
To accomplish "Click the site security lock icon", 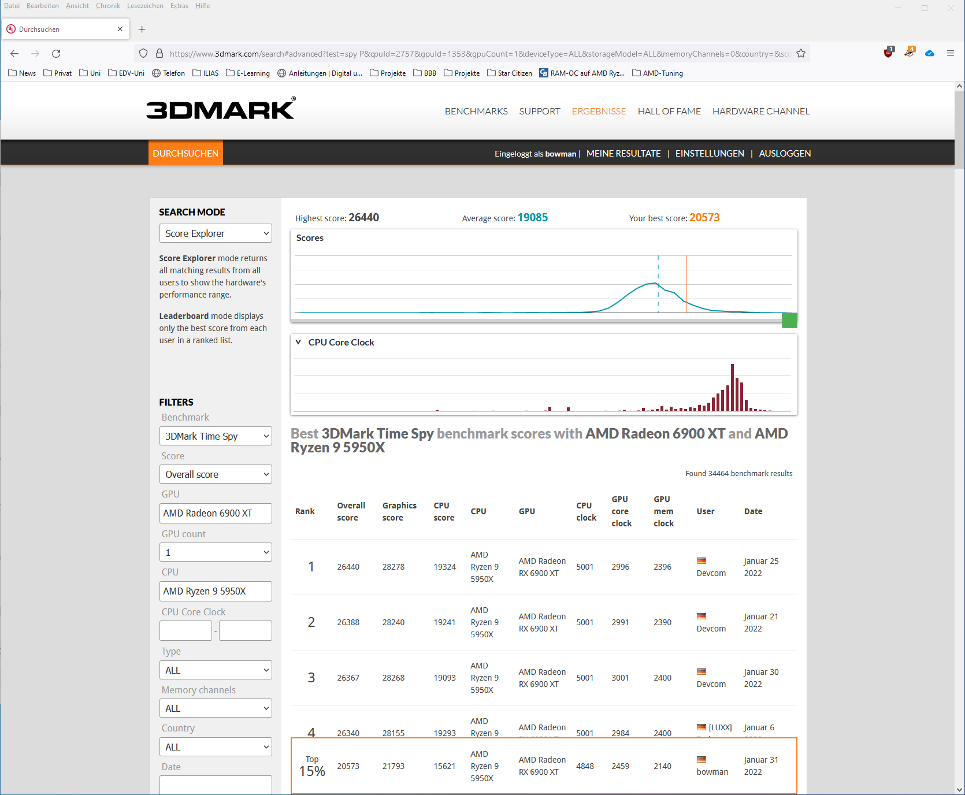I will pyautogui.click(x=159, y=54).
